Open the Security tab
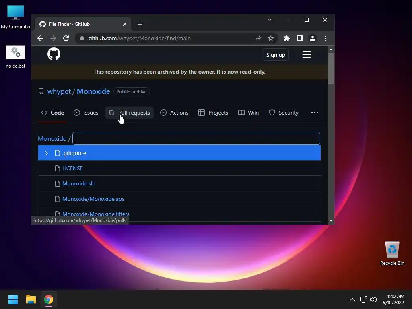412x309 pixels. pyautogui.click(x=284, y=113)
